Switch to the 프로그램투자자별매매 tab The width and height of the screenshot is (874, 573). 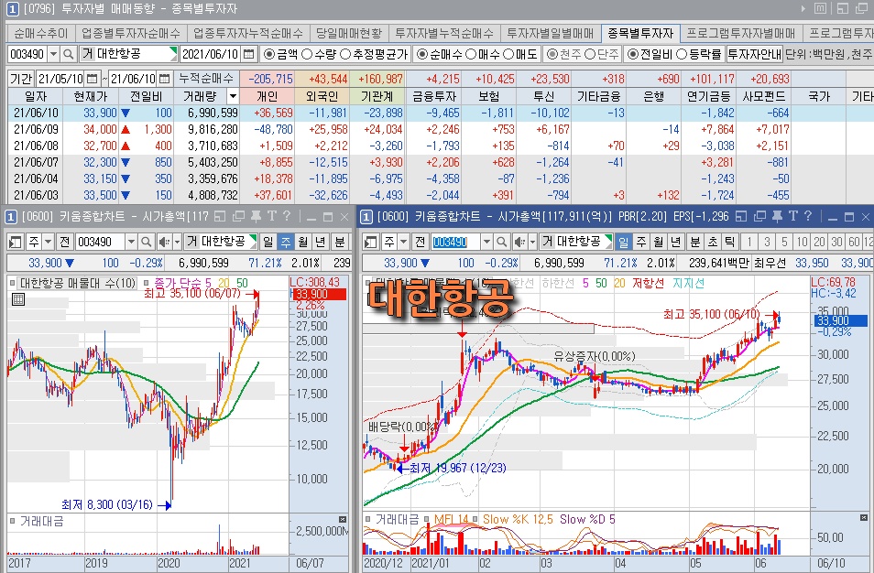pos(741,34)
